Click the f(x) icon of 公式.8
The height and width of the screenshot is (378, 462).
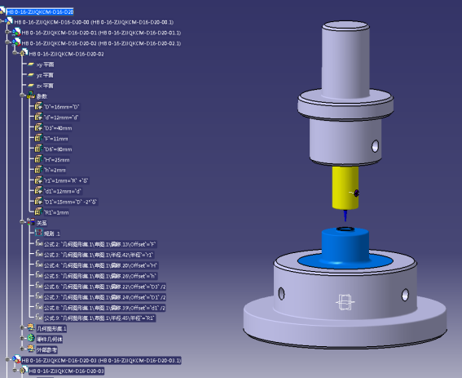[x=39, y=307]
